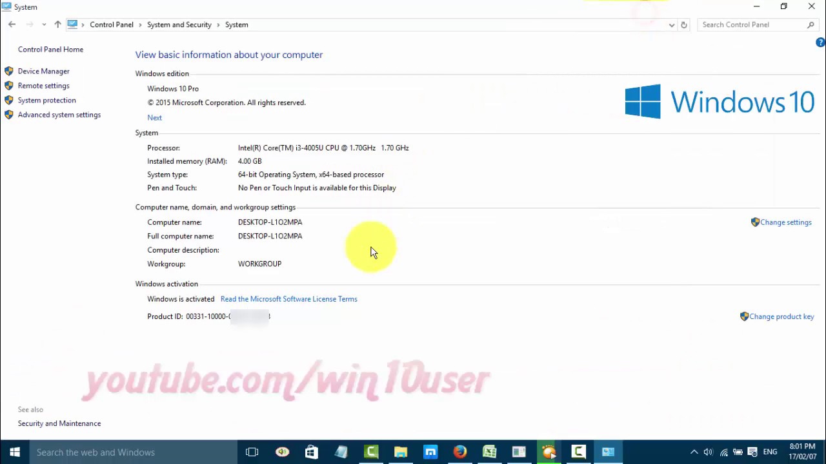Viewport: 826px width, 464px height.
Task: Click the refresh button in address bar
Action: pyautogui.click(x=684, y=24)
